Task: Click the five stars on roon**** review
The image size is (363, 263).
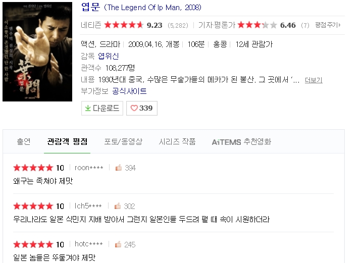Action: (33, 168)
